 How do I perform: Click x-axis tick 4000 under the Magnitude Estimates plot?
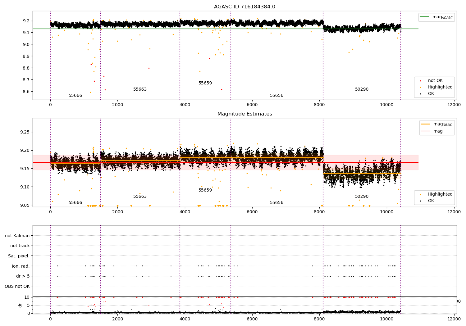[185, 212]
